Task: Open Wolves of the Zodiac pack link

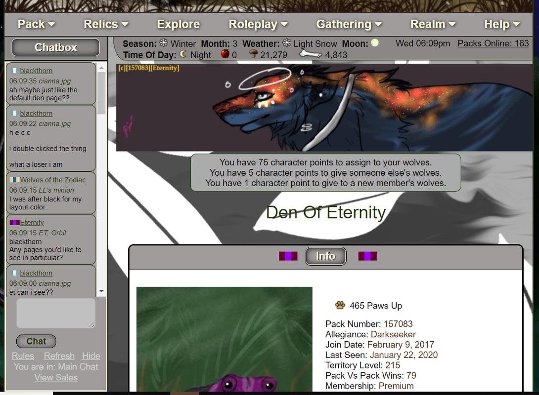Action: coord(52,180)
